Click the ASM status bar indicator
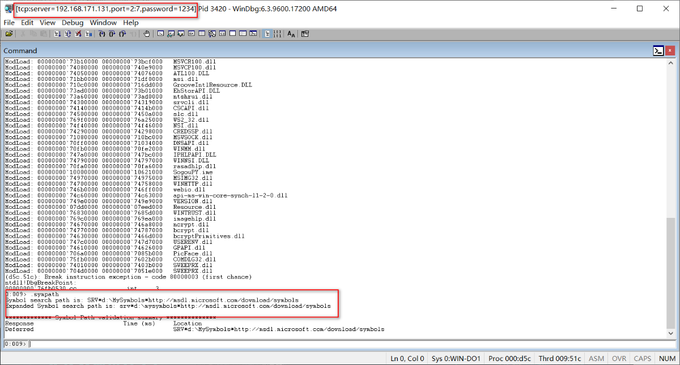 tap(596, 358)
